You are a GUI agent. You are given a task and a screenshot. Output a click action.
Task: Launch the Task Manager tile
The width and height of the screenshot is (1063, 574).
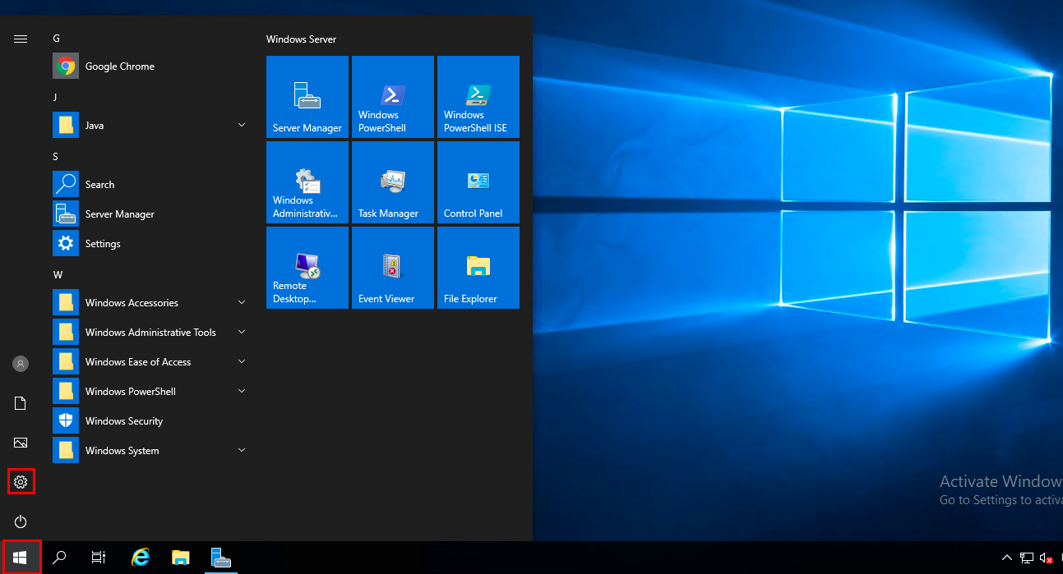click(x=393, y=182)
